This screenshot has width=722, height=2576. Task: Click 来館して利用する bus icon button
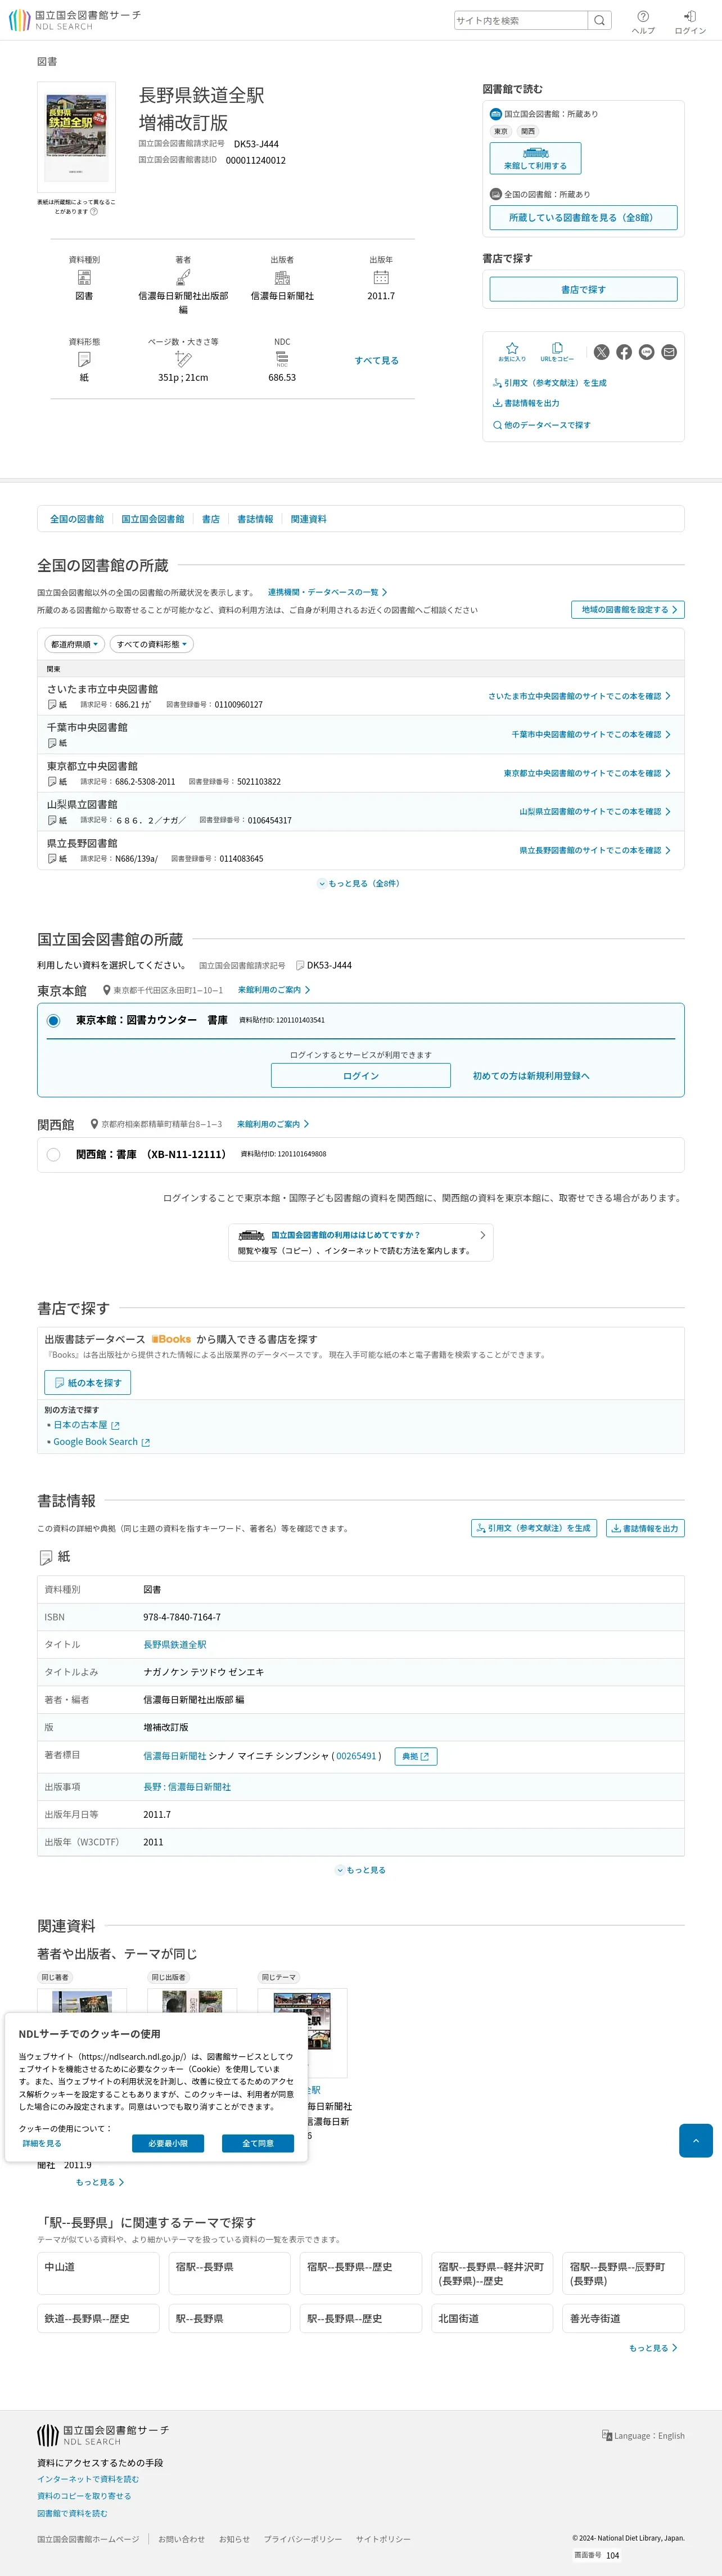tap(535, 158)
